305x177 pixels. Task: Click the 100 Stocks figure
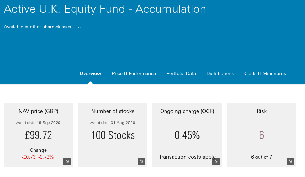pos(113,135)
